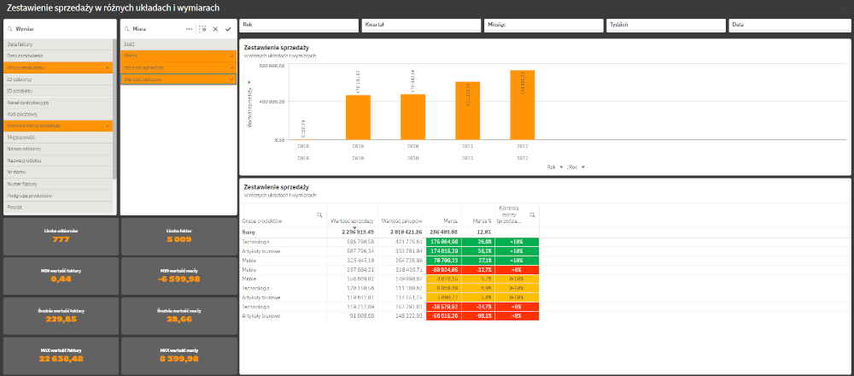854x376 pixels.
Task: Cancel the Miara selection with X icon
Action: [x=215, y=29]
